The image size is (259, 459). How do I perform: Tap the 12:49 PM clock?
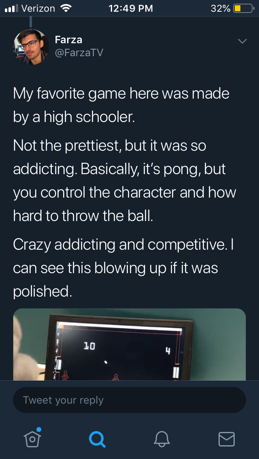point(131,8)
